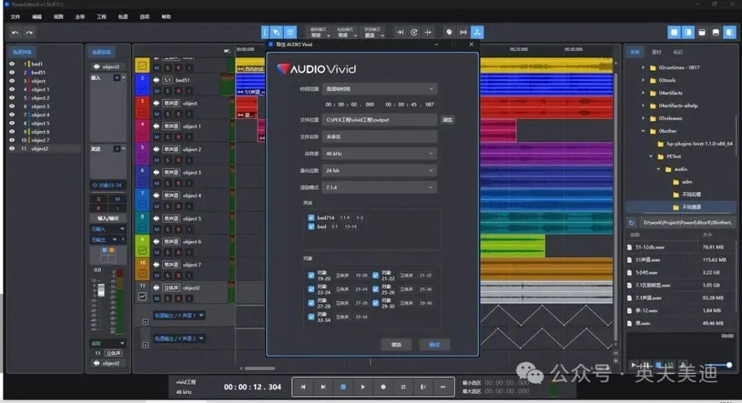Uncheck the bed 5.1 channel checkbox
Viewport: 742px width, 403px height.
pyautogui.click(x=311, y=227)
